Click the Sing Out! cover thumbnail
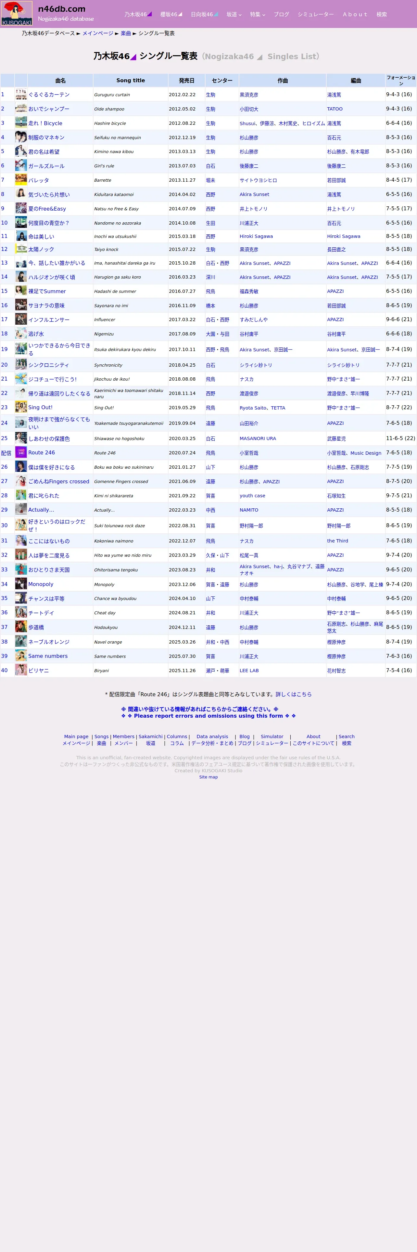 click(21, 407)
